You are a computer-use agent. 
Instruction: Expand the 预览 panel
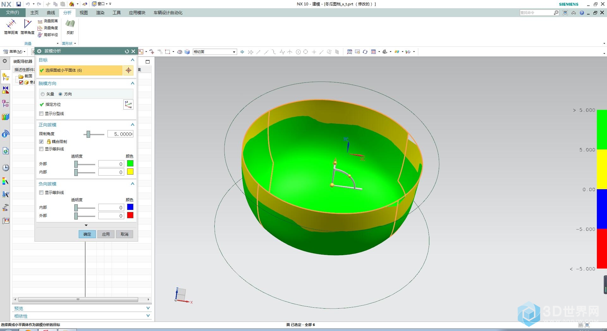pyautogui.click(x=148, y=308)
